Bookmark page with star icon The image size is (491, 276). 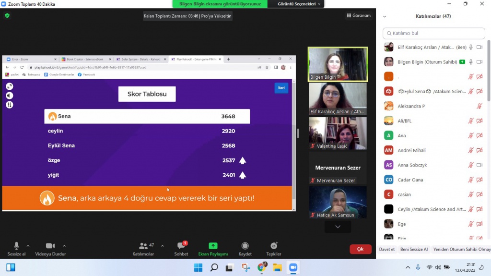pos(267,67)
